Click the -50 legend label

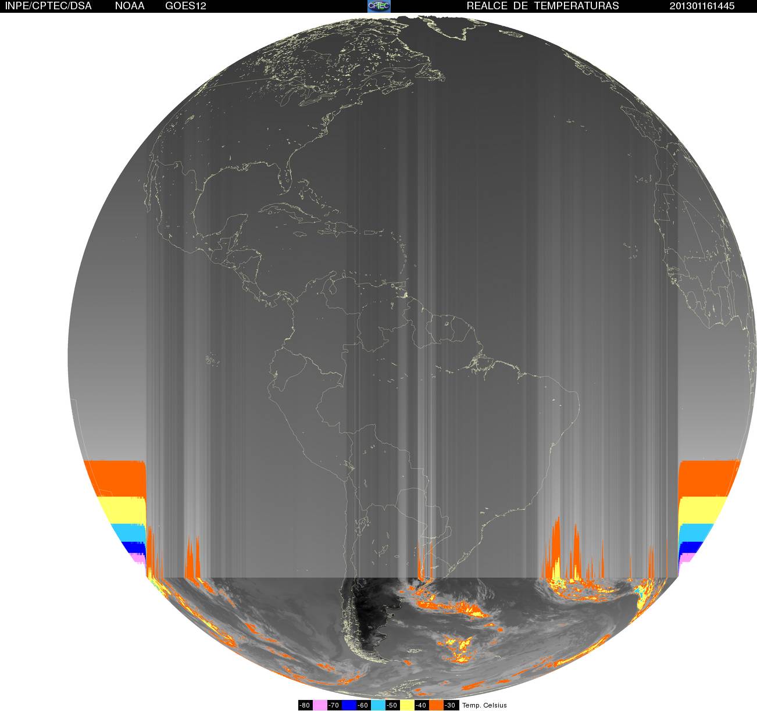point(392,705)
